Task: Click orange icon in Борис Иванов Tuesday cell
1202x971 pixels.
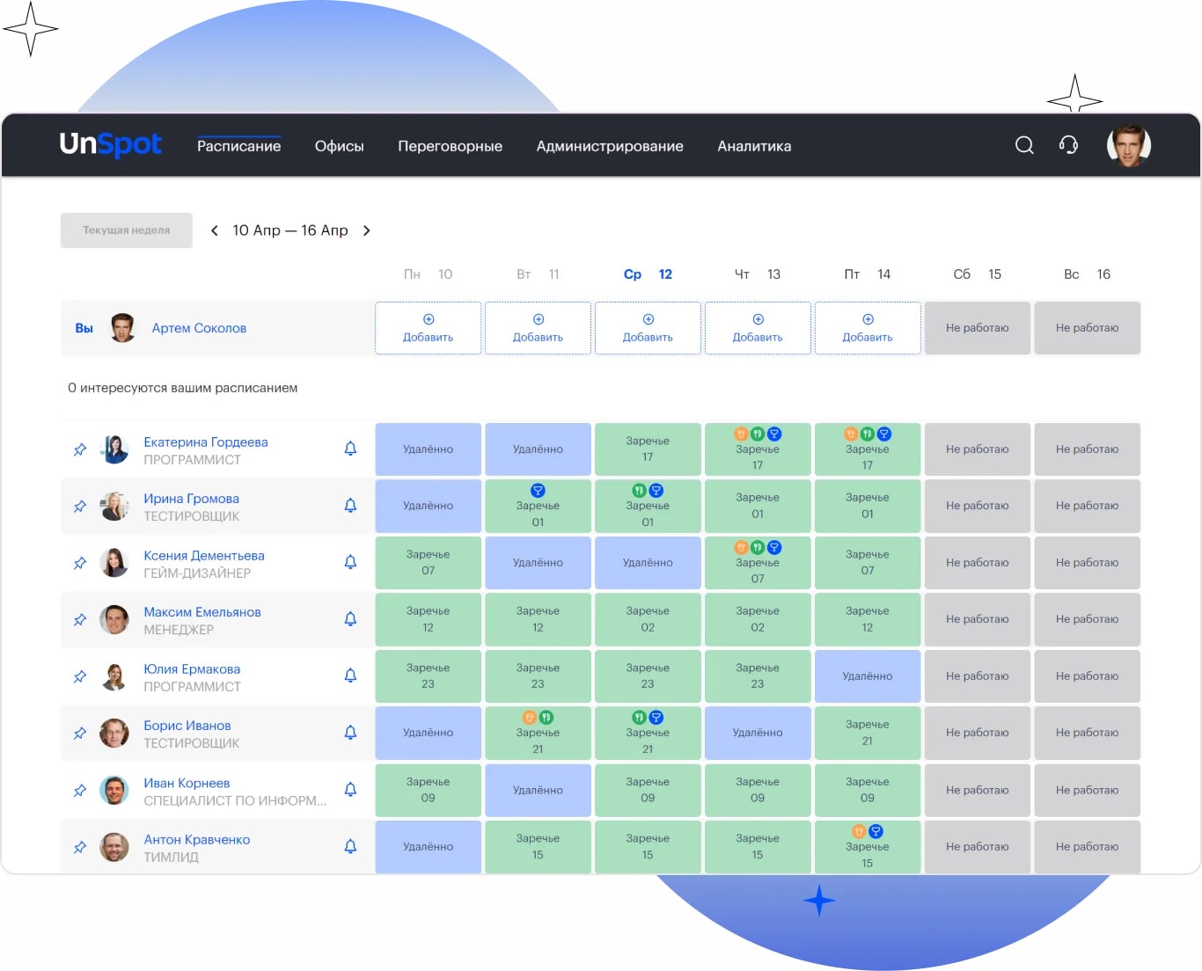Action: coord(530,718)
